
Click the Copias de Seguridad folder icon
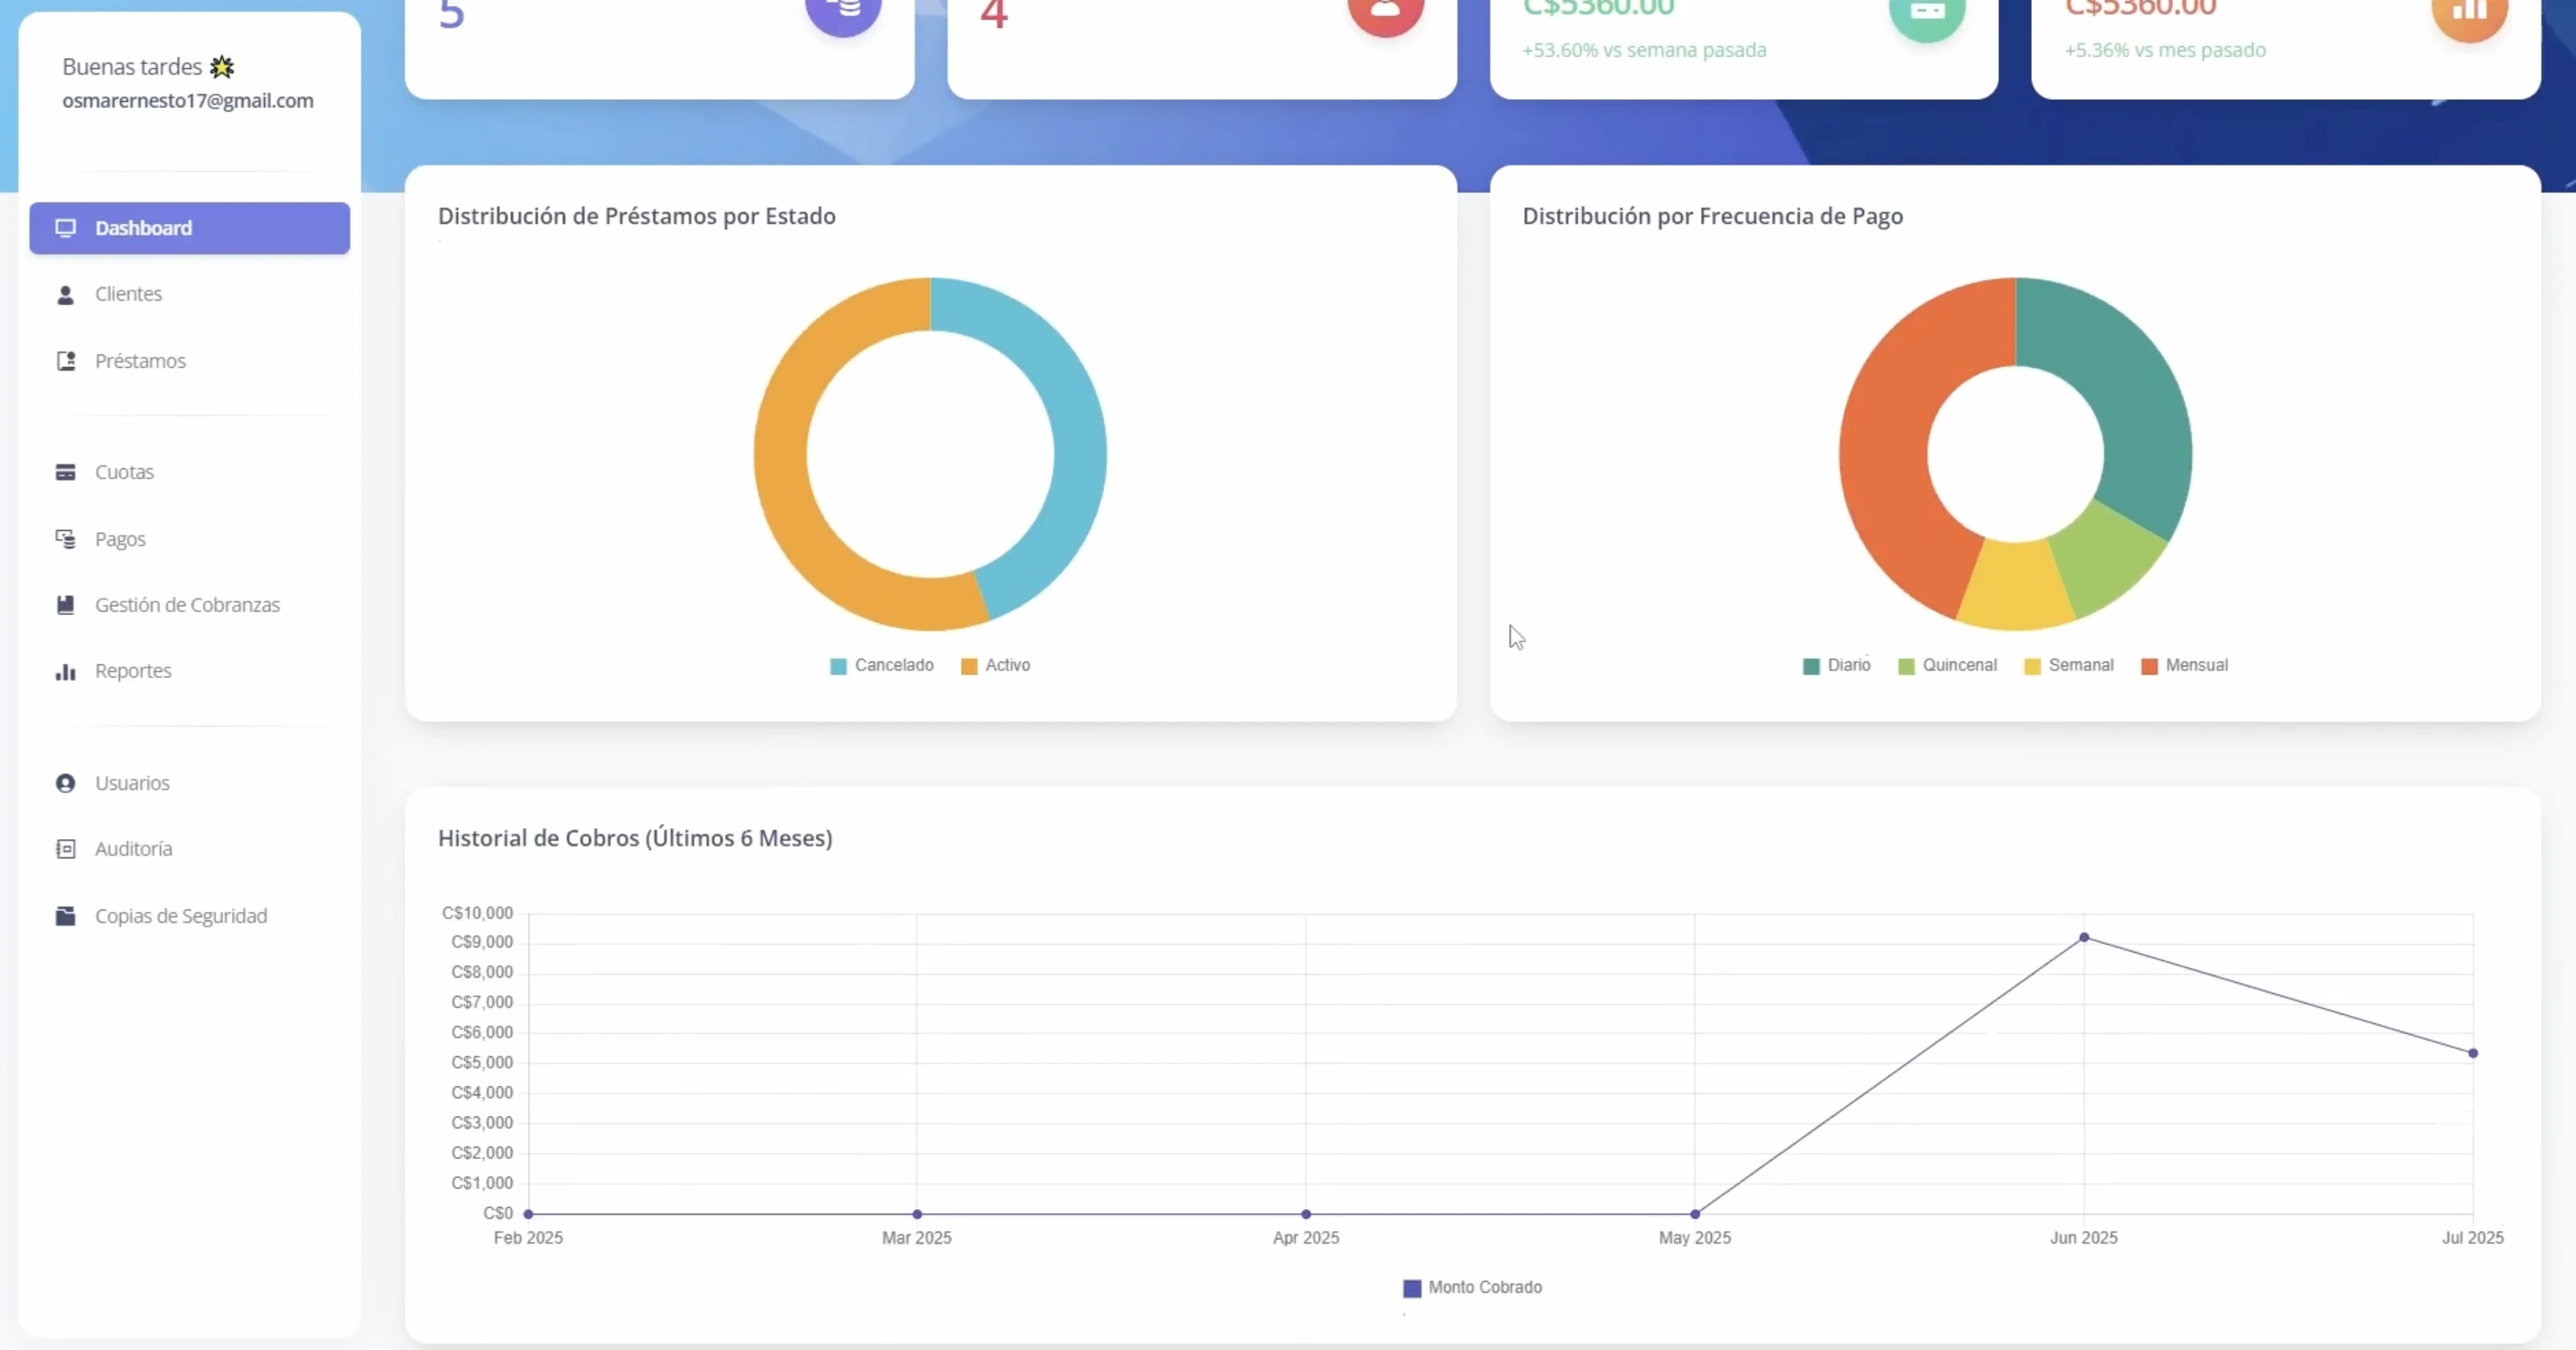point(66,916)
